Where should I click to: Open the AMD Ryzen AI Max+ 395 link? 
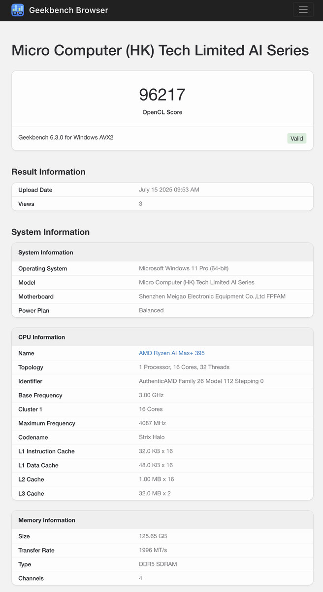point(172,353)
